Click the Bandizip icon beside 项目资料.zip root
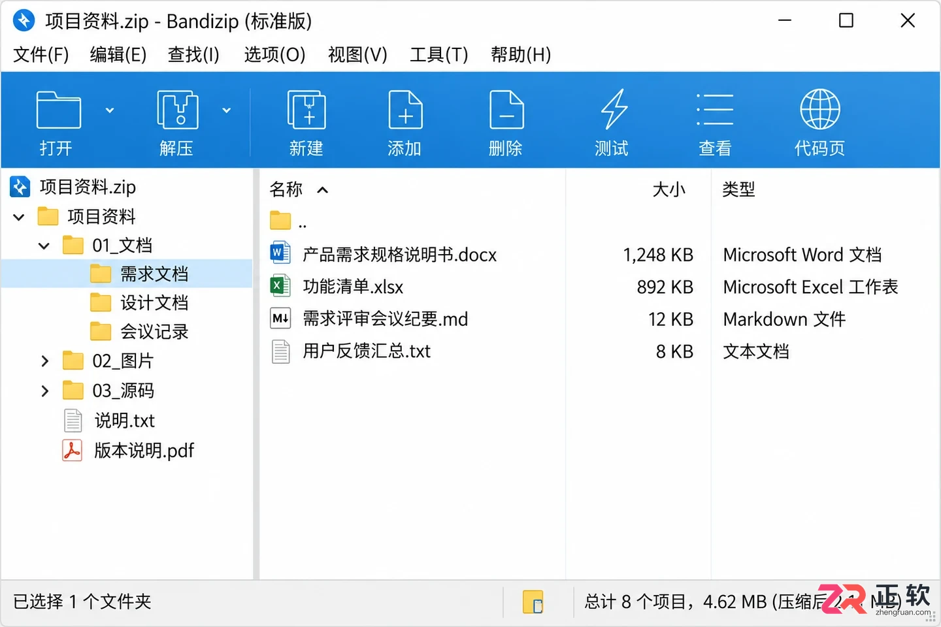The width and height of the screenshot is (941, 627). [20, 187]
